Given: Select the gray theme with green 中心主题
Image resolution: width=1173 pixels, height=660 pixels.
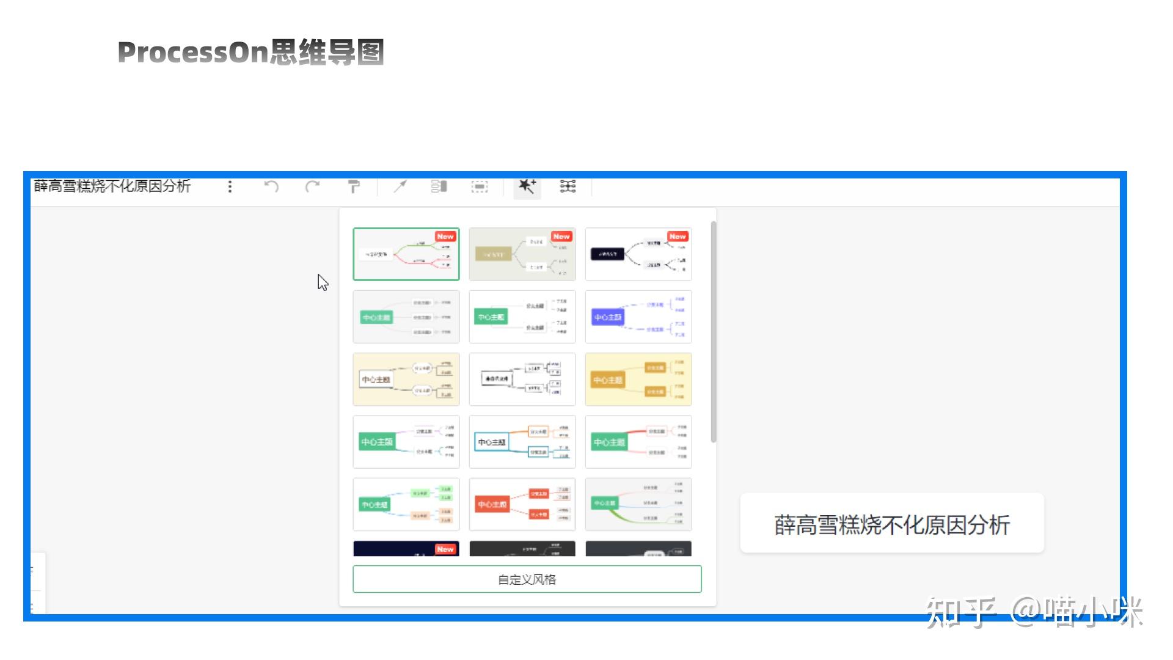Looking at the screenshot, I should 406,317.
